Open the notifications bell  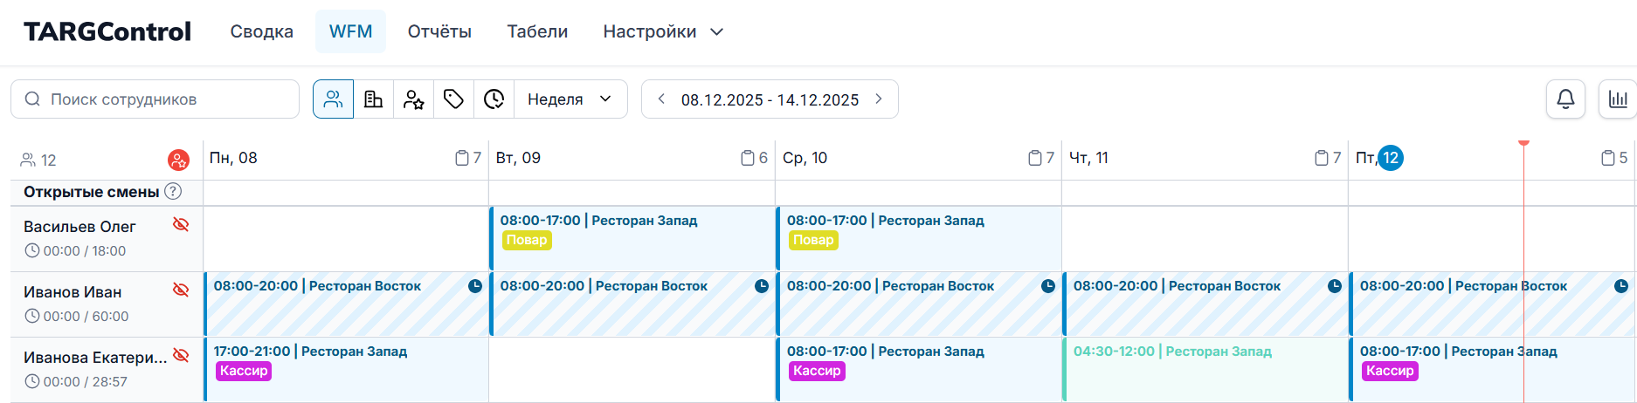(1565, 99)
